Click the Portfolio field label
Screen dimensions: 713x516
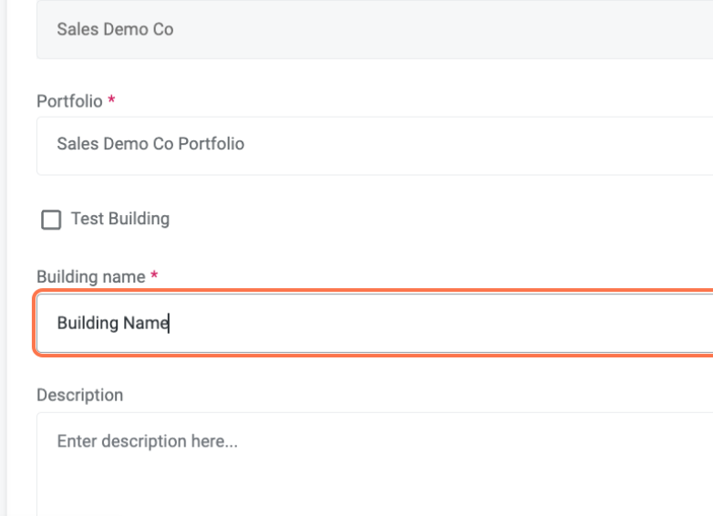69,101
